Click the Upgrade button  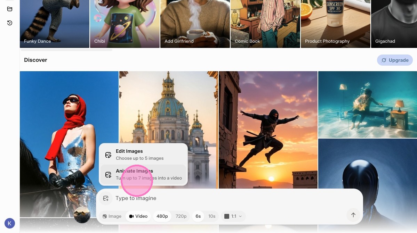pyautogui.click(x=395, y=60)
